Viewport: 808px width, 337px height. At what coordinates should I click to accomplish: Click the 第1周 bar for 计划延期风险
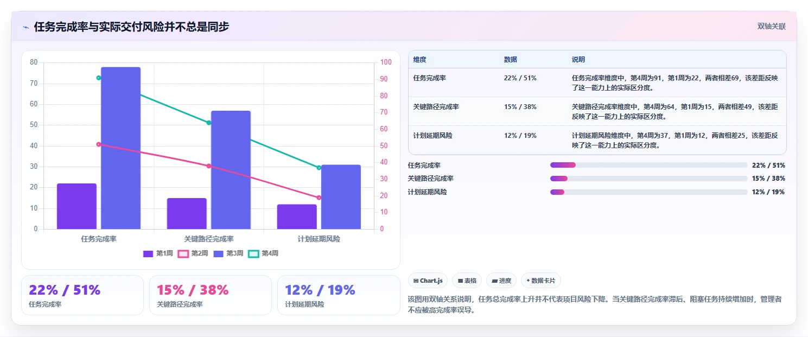(297, 217)
